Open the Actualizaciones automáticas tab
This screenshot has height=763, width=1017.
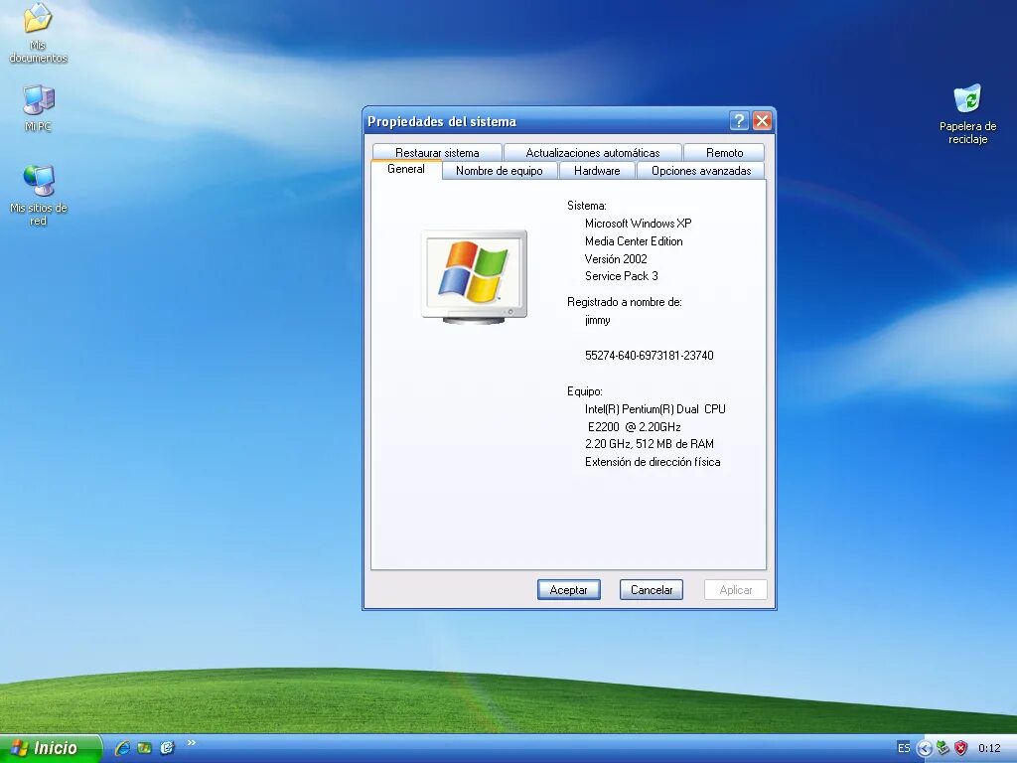pos(593,152)
